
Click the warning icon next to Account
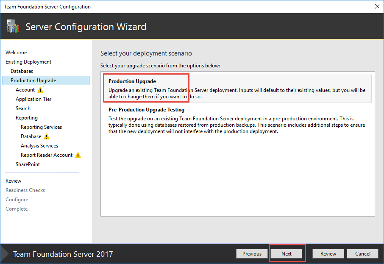[x=40, y=90]
